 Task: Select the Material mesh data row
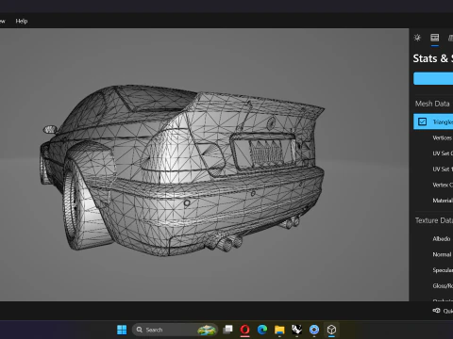(443, 201)
